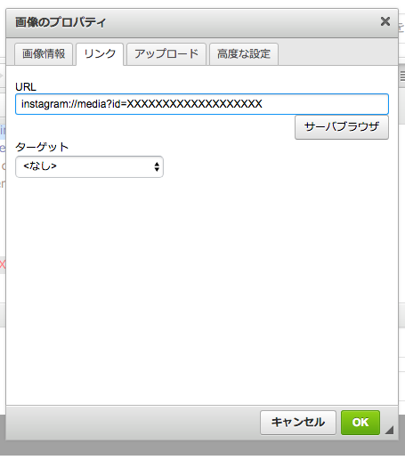Confirm with the green OK button

[x=360, y=423]
